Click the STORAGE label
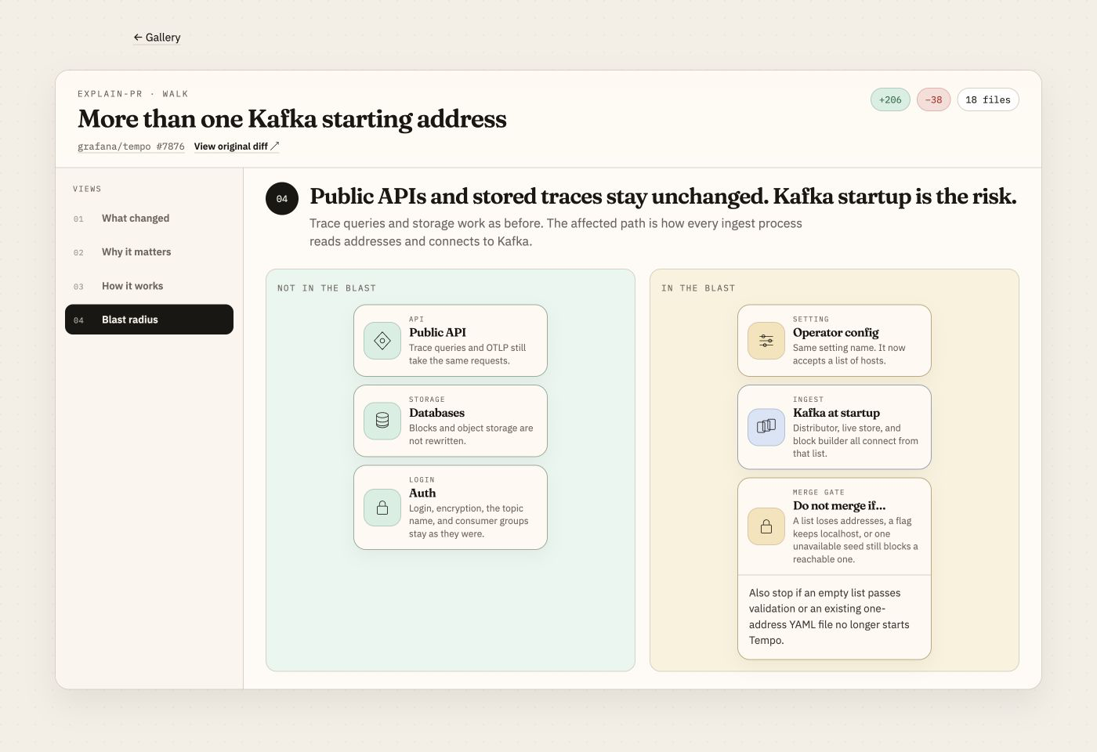 click(427, 399)
